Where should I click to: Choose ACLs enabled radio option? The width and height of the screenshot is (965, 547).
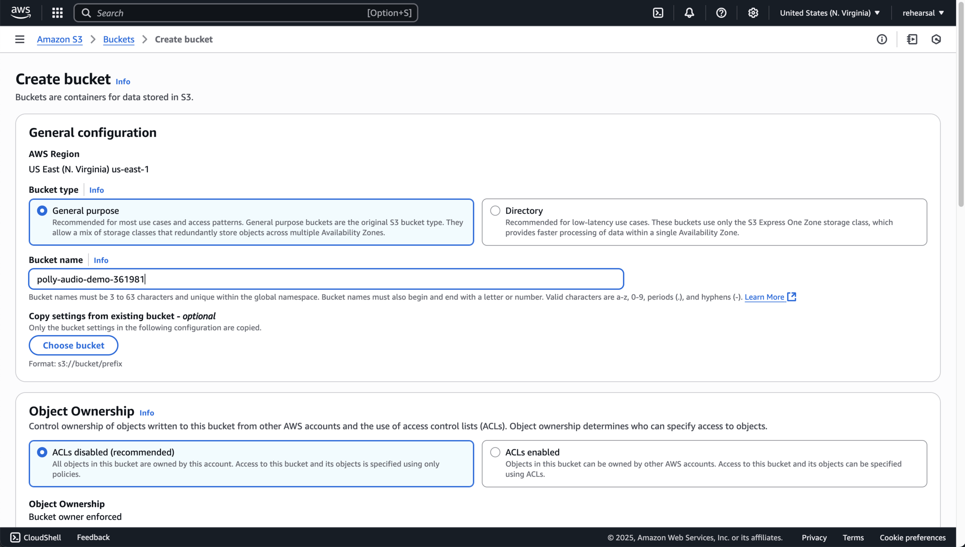(495, 452)
